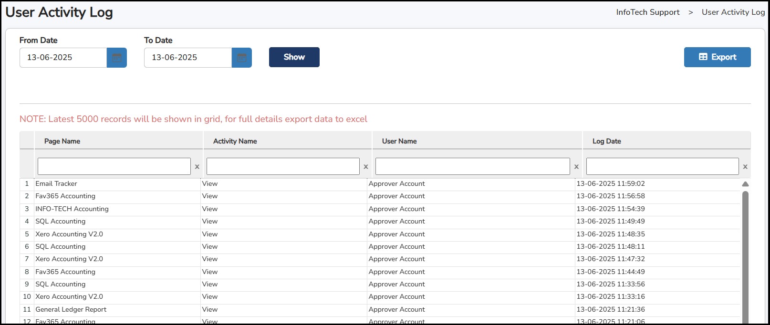Screen dimensions: 770x325
Task: Sort by Activity Name column header
Action: click(235, 141)
